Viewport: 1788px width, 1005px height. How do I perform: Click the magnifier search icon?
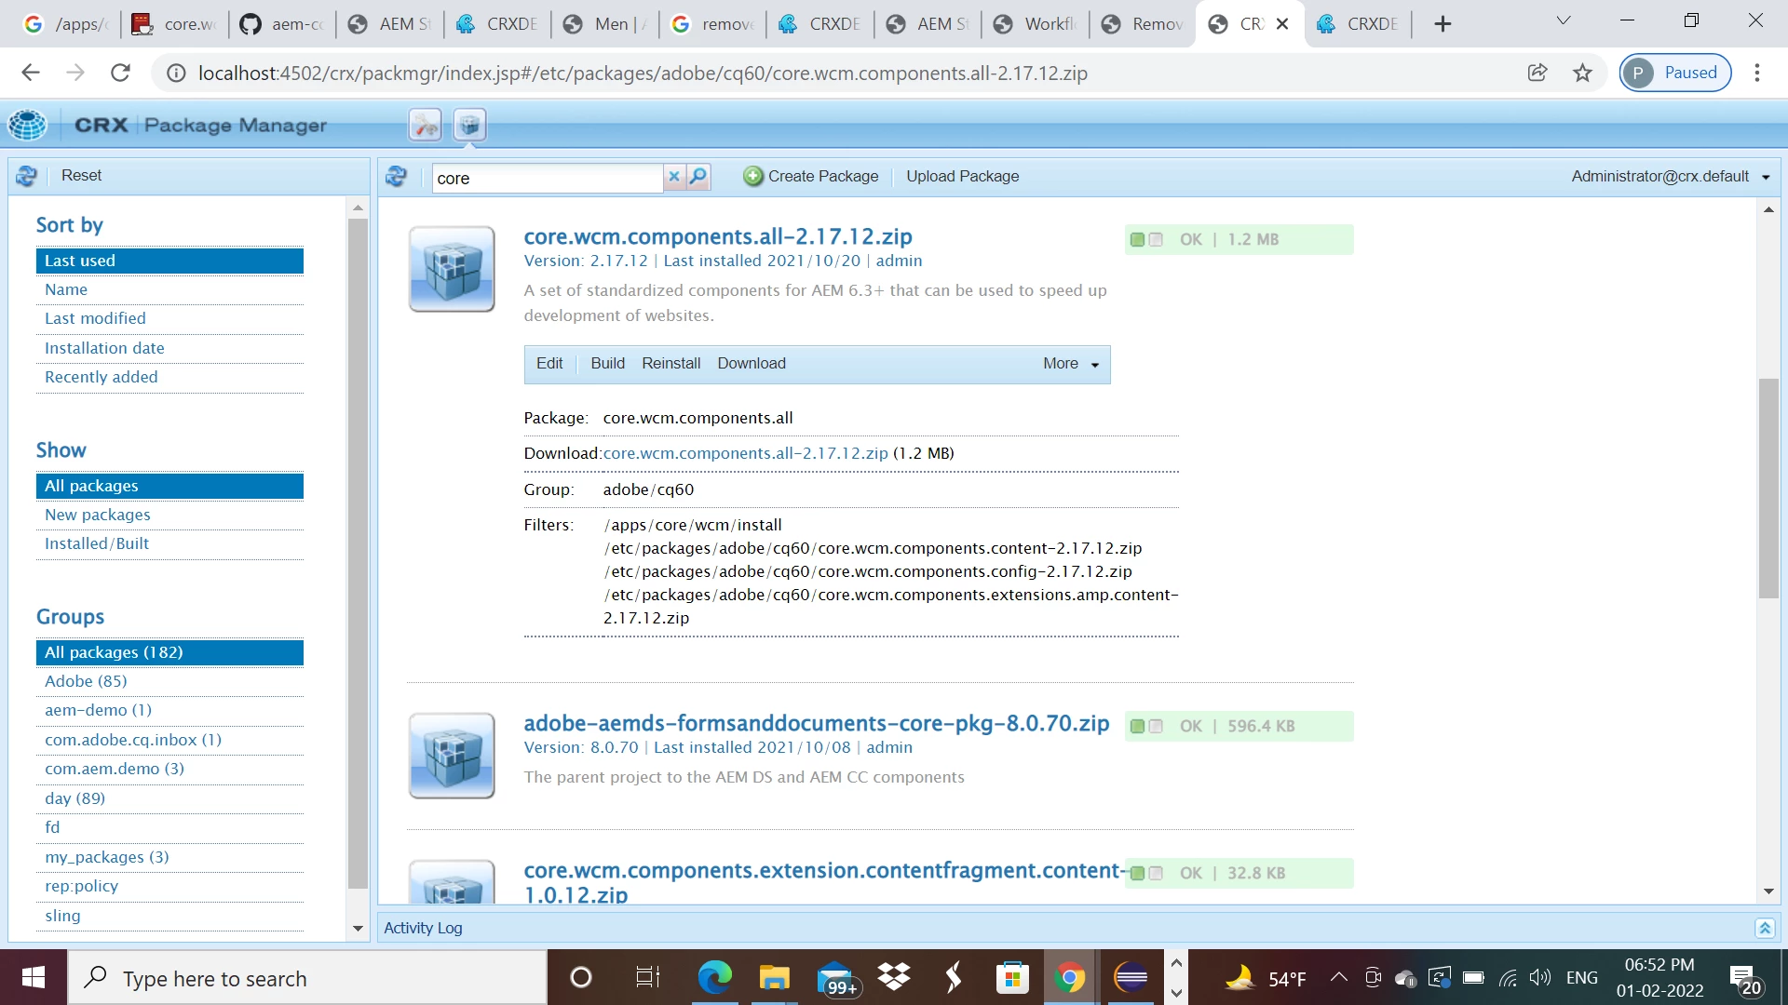(x=698, y=177)
